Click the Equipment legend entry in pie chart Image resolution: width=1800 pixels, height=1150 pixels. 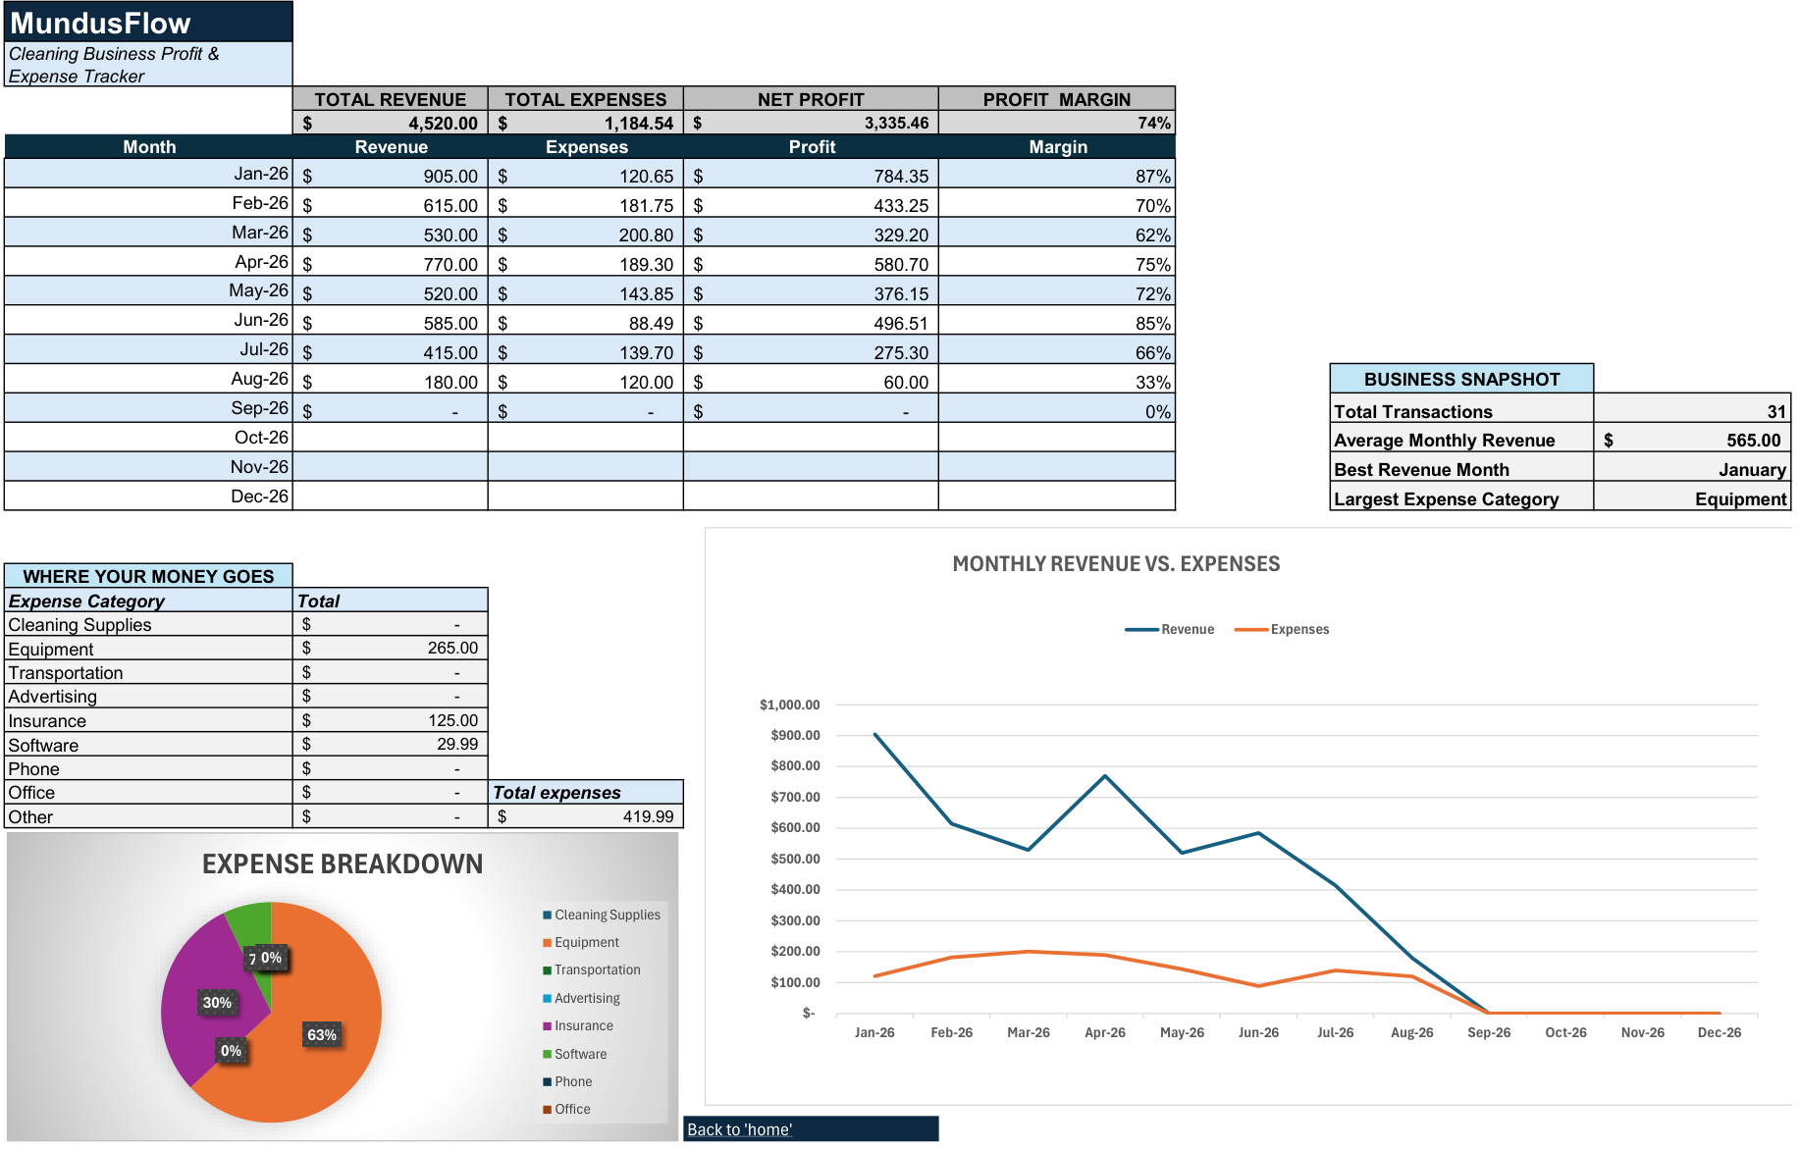[x=581, y=942]
